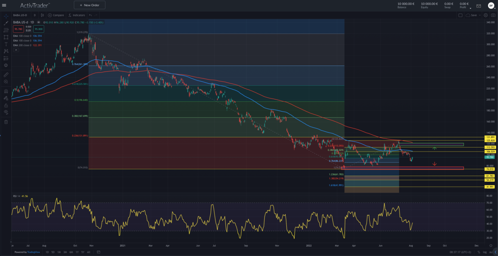This screenshot has height=256, width=498.
Task: Open the TradingView link
Action: (34, 252)
